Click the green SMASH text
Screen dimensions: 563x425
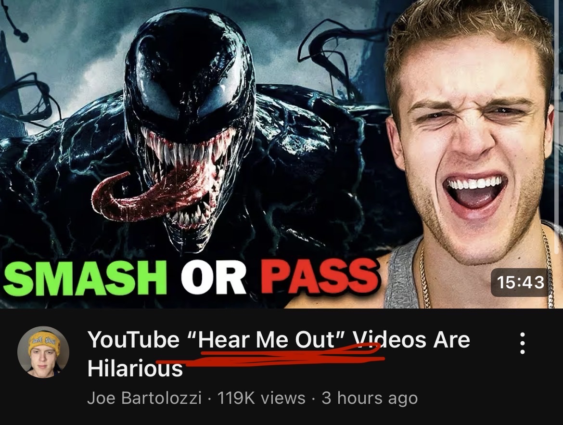85,277
